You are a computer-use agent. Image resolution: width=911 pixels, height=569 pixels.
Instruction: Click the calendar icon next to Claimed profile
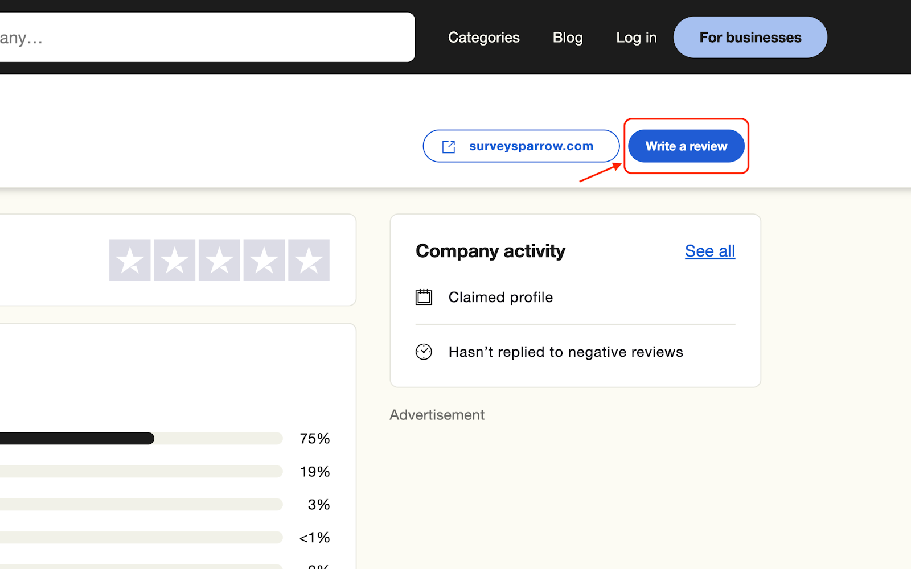click(x=424, y=297)
